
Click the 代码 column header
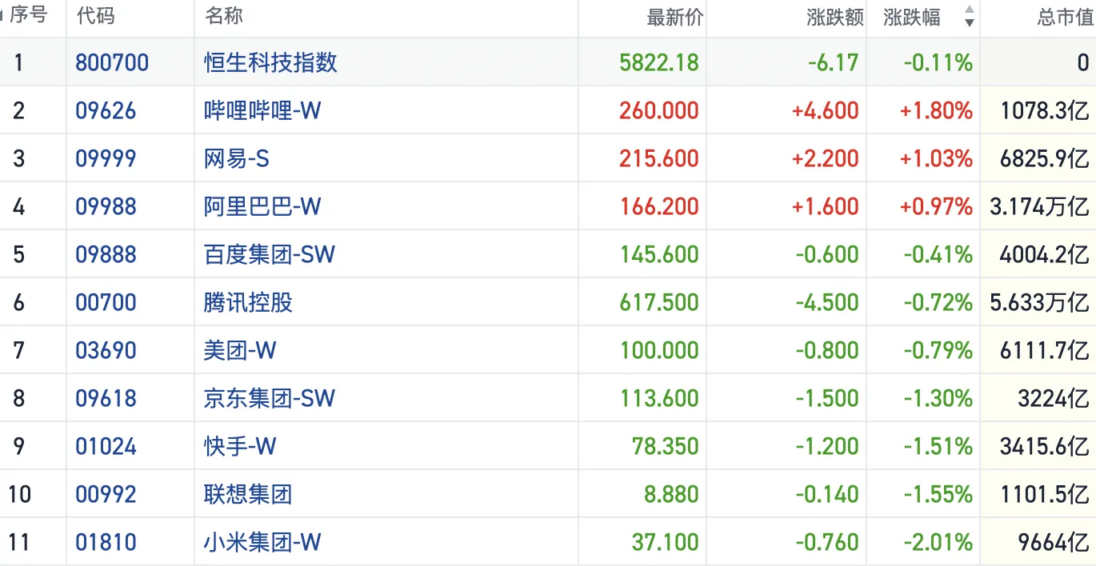pos(95,17)
